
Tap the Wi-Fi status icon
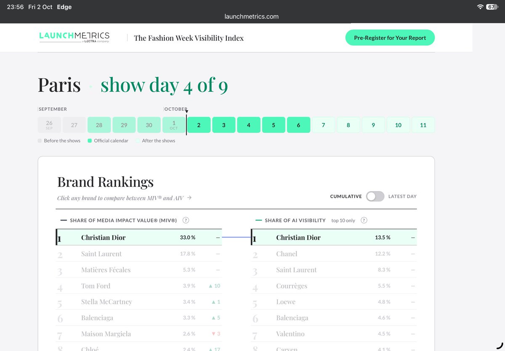480,7
